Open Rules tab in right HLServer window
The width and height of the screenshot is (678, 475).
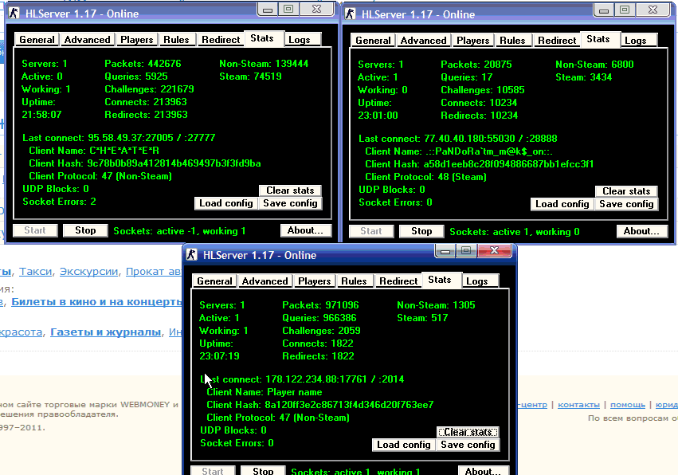coord(512,41)
